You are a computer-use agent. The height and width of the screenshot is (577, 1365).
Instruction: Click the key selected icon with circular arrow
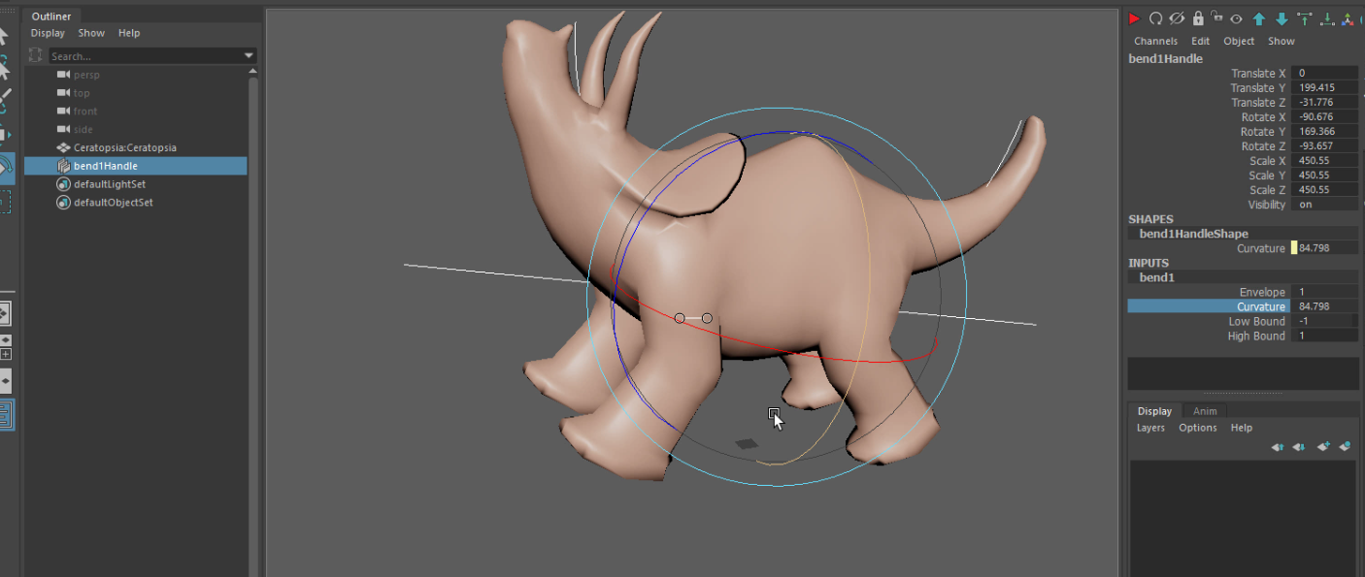coord(1156,18)
